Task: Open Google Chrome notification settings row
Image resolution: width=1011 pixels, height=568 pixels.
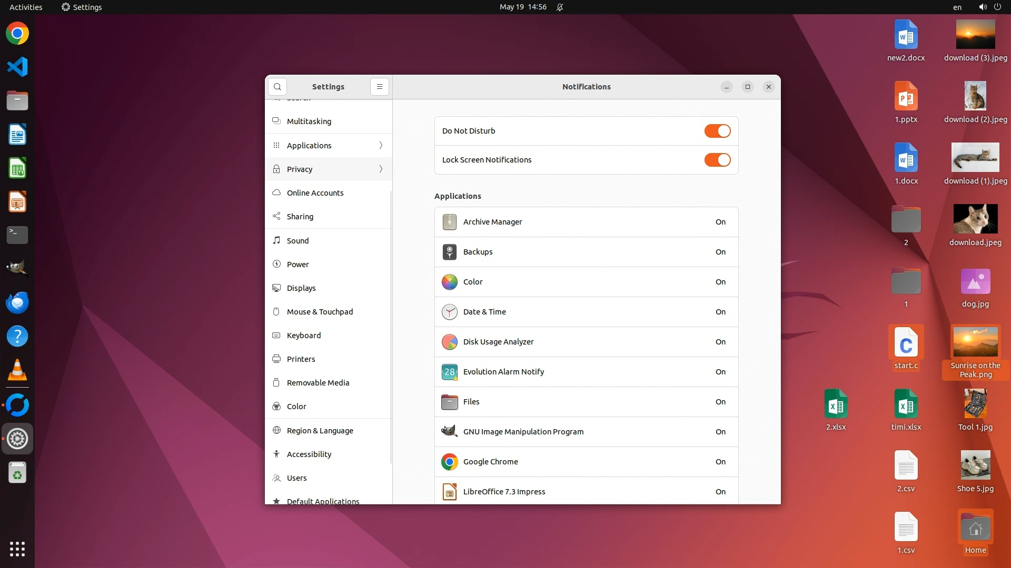Action: pyautogui.click(x=586, y=462)
